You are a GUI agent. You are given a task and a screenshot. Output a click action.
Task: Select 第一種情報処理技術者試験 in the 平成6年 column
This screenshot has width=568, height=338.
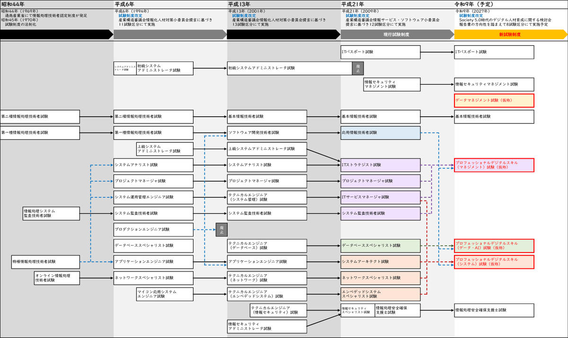pyautogui.click(x=153, y=133)
